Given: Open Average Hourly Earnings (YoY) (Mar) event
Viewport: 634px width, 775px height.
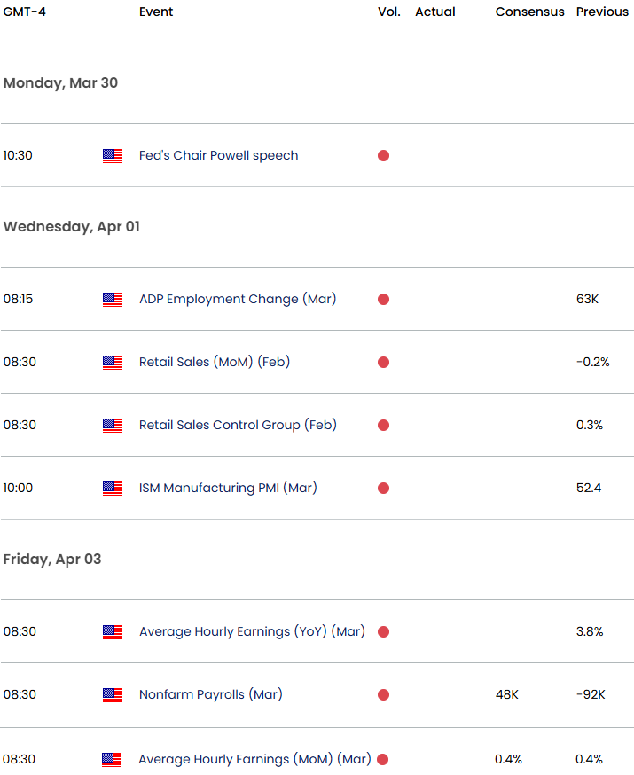Looking at the screenshot, I should click(x=252, y=632).
